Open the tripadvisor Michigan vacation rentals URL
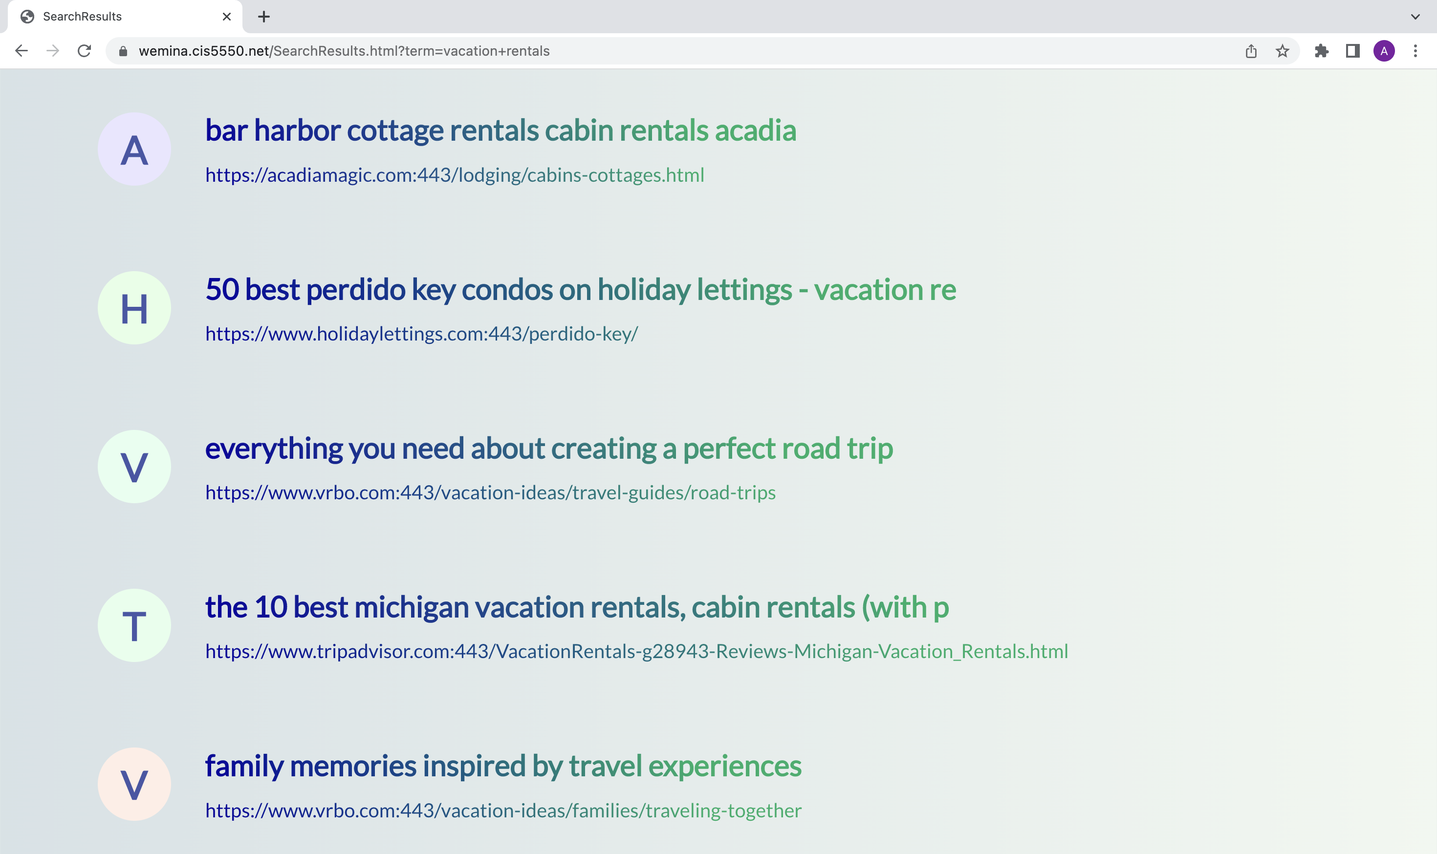1437x854 pixels. pyautogui.click(x=637, y=651)
